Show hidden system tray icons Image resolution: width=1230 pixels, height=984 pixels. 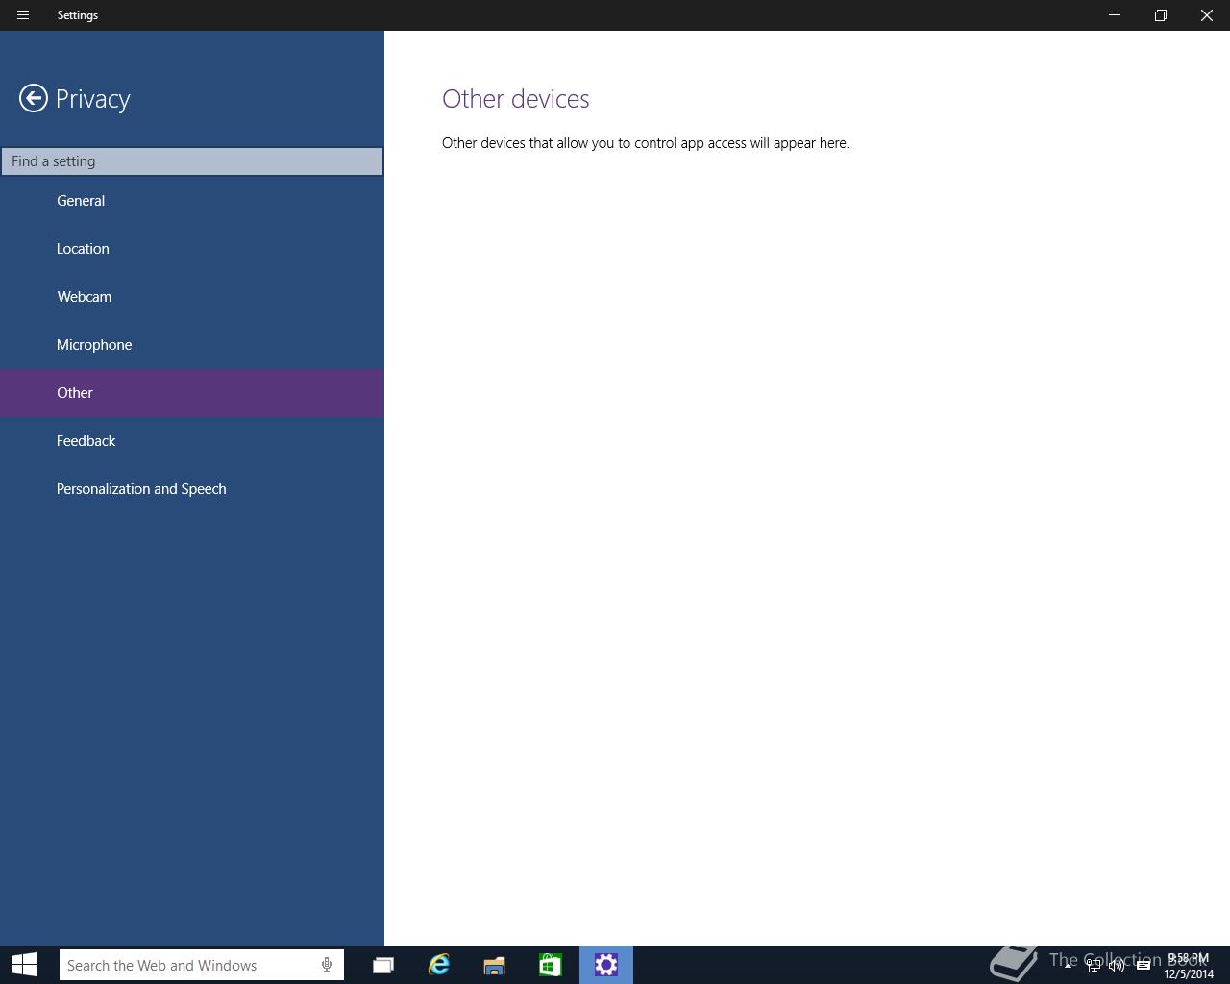1068,965
